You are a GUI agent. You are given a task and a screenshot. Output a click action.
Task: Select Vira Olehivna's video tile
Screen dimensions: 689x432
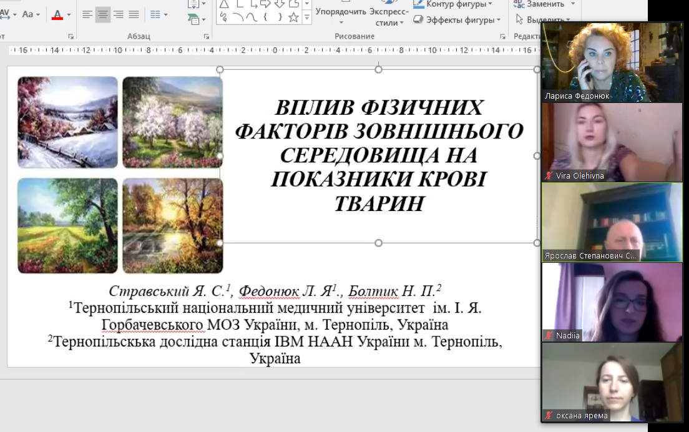(612, 142)
